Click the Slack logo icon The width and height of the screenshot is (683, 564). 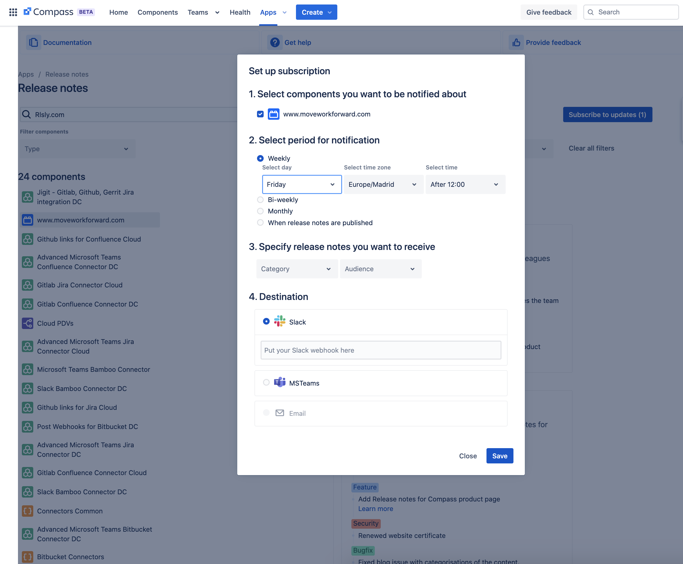click(x=279, y=321)
